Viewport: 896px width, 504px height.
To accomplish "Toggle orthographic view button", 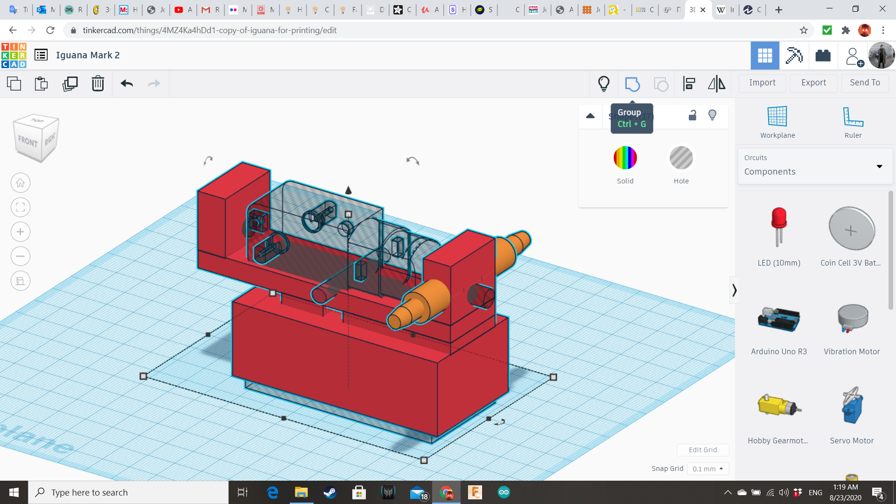I will (x=21, y=281).
